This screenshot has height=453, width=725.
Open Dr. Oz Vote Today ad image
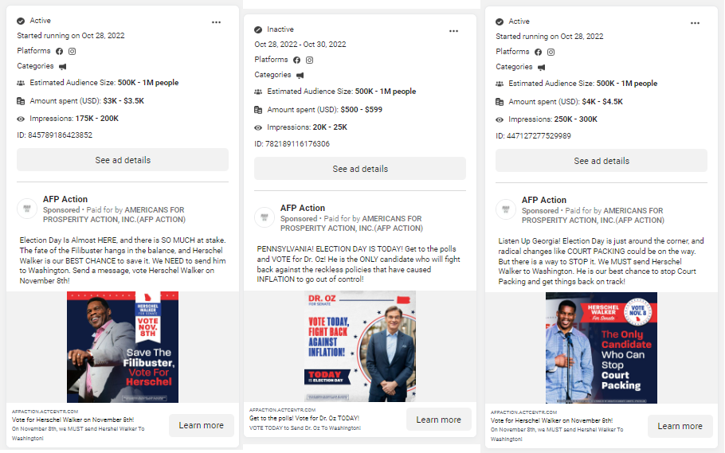pos(360,346)
